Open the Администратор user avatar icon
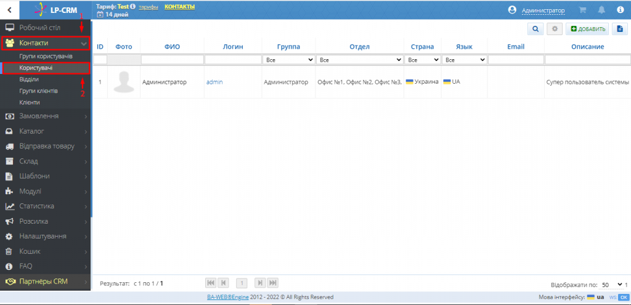 [512, 10]
